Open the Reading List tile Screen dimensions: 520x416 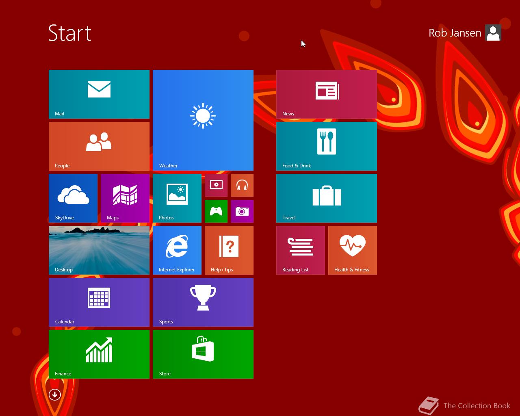point(301,250)
